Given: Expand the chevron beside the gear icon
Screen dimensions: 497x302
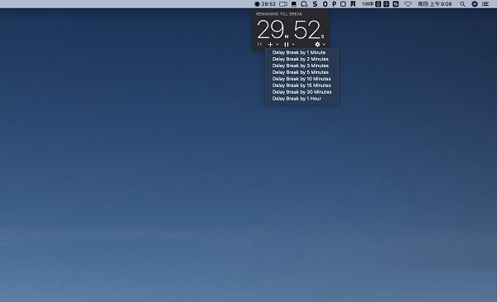Looking at the screenshot, I should 324,45.
